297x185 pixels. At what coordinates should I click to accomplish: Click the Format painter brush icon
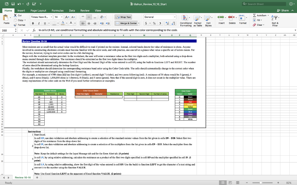(x=15, y=25)
